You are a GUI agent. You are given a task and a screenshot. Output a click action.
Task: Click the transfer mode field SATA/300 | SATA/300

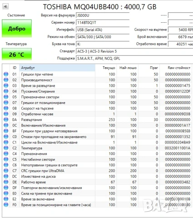(103, 37)
